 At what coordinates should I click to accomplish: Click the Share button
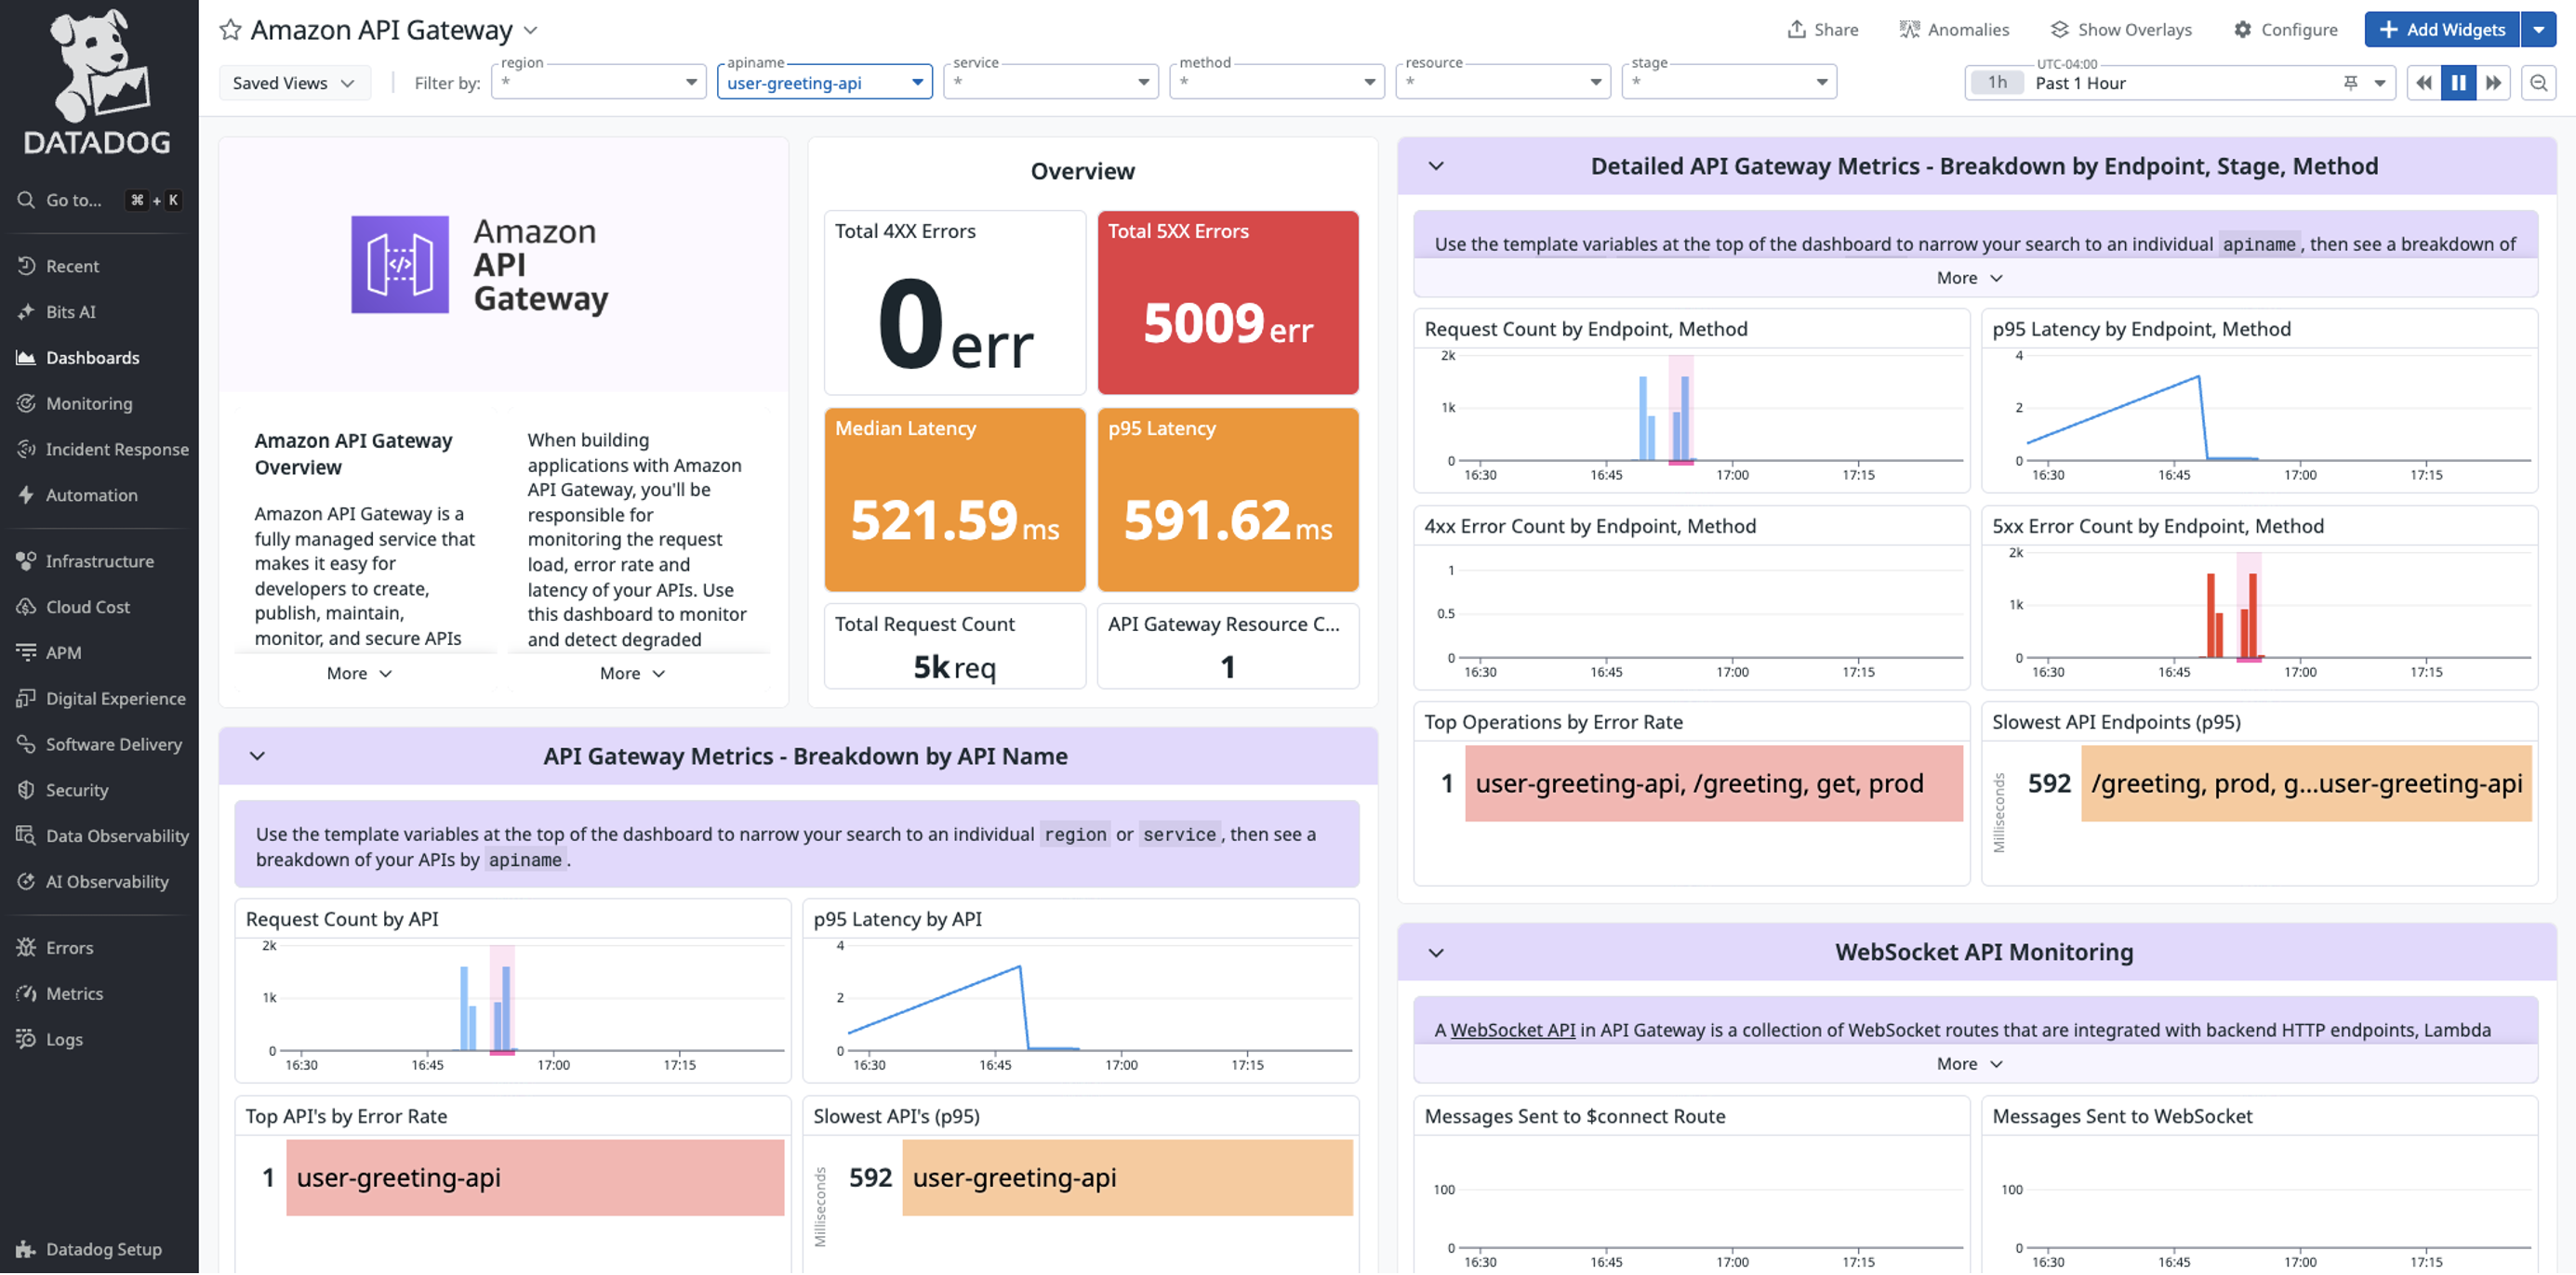pyautogui.click(x=1823, y=30)
